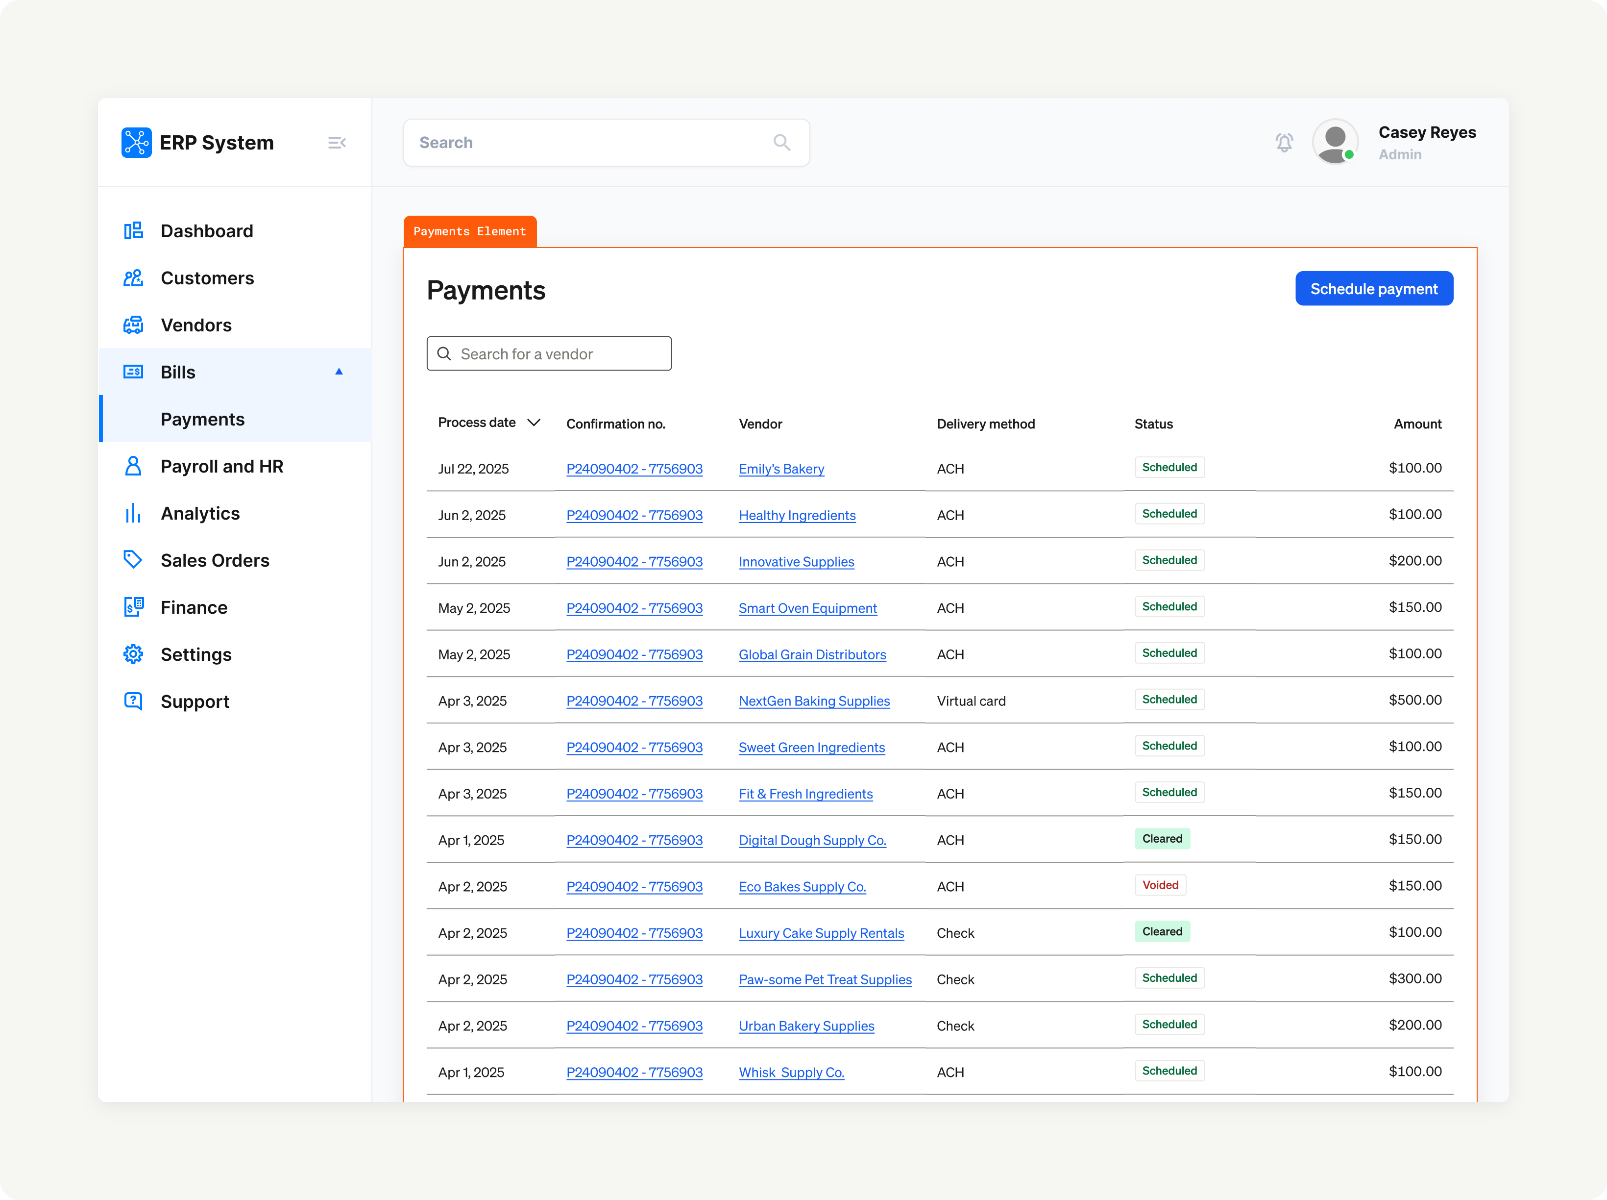Open Payroll and HR menu item
The height and width of the screenshot is (1200, 1607).
point(221,466)
